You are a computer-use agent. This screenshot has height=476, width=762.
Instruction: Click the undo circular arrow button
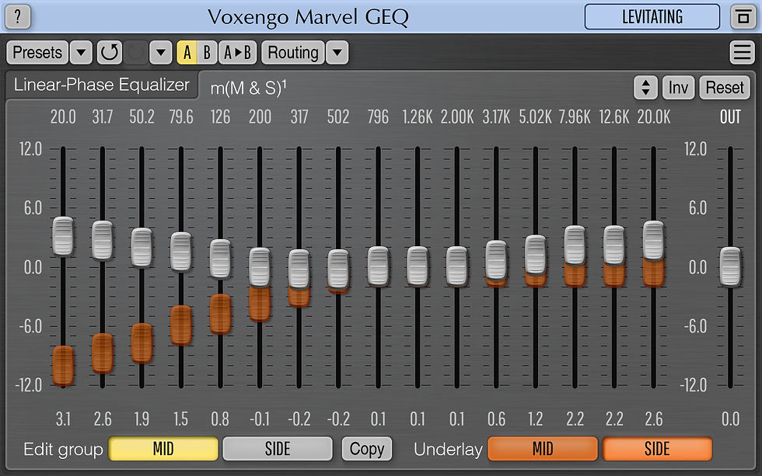(110, 52)
